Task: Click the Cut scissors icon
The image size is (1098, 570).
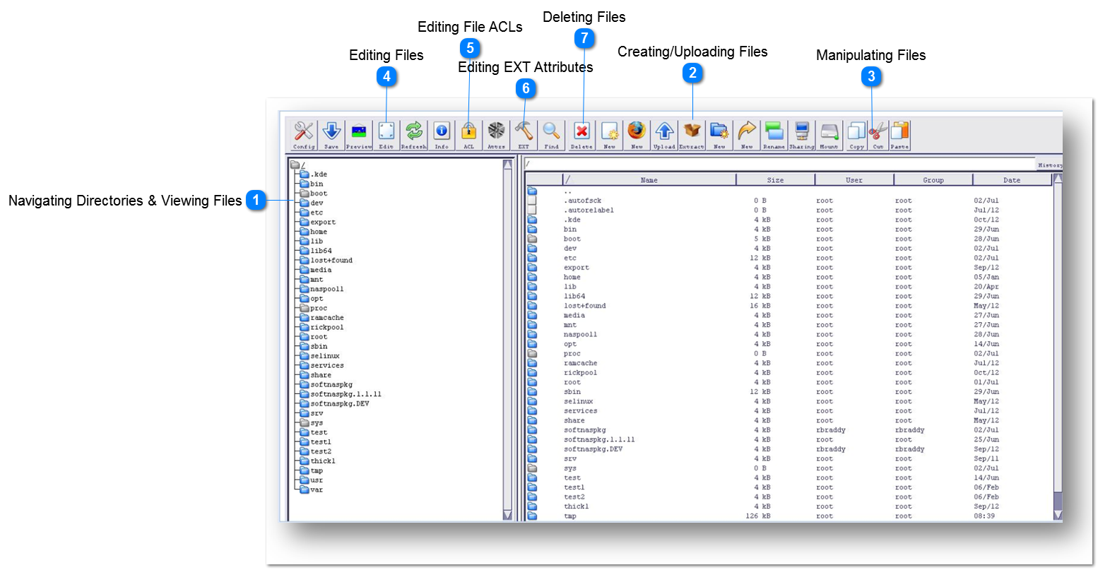Action: tap(878, 134)
